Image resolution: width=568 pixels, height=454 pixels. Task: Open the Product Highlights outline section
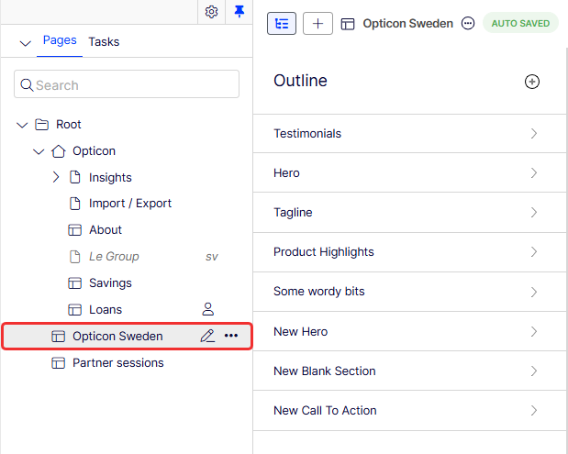[409, 252]
